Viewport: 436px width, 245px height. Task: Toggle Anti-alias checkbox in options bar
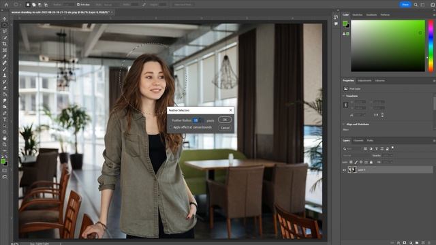78,5
